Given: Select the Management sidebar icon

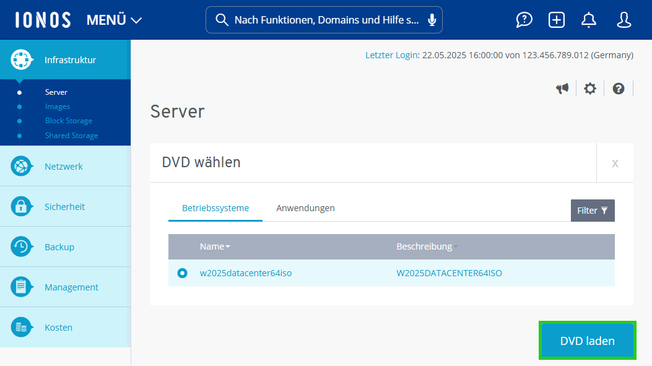Looking at the screenshot, I should 22,287.
